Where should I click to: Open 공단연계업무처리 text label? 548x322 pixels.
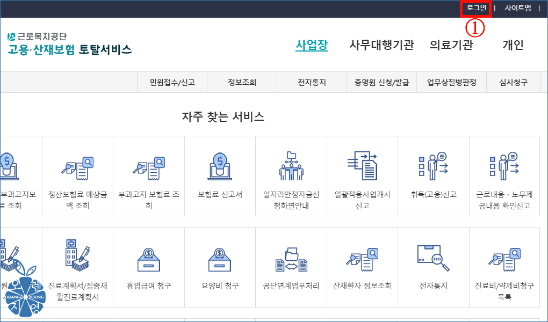tap(291, 286)
